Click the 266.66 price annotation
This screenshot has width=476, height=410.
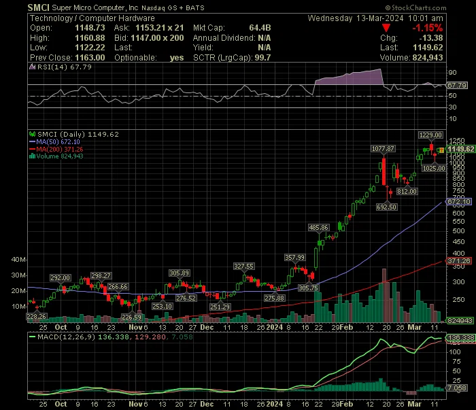118,287
